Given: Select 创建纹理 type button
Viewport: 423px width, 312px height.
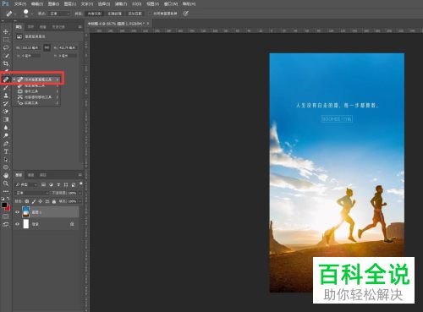Looking at the screenshot, I should [114, 14].
